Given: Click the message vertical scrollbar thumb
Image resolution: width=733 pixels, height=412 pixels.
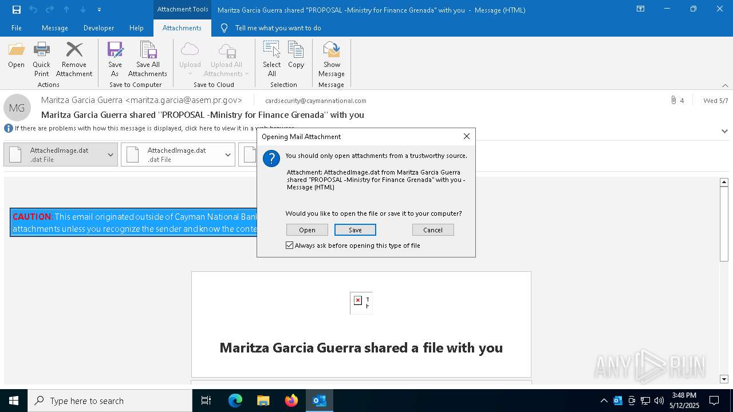Looking at the screenshot, I should click(724, 224).
